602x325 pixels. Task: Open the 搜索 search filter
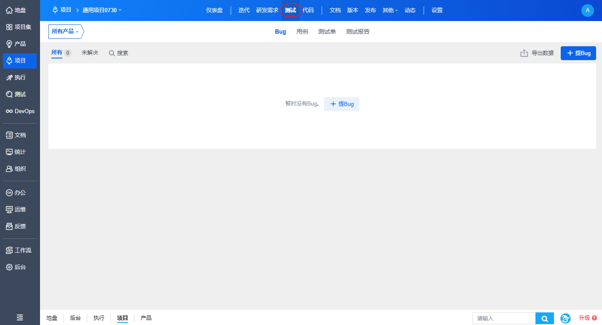coord(118,53)
